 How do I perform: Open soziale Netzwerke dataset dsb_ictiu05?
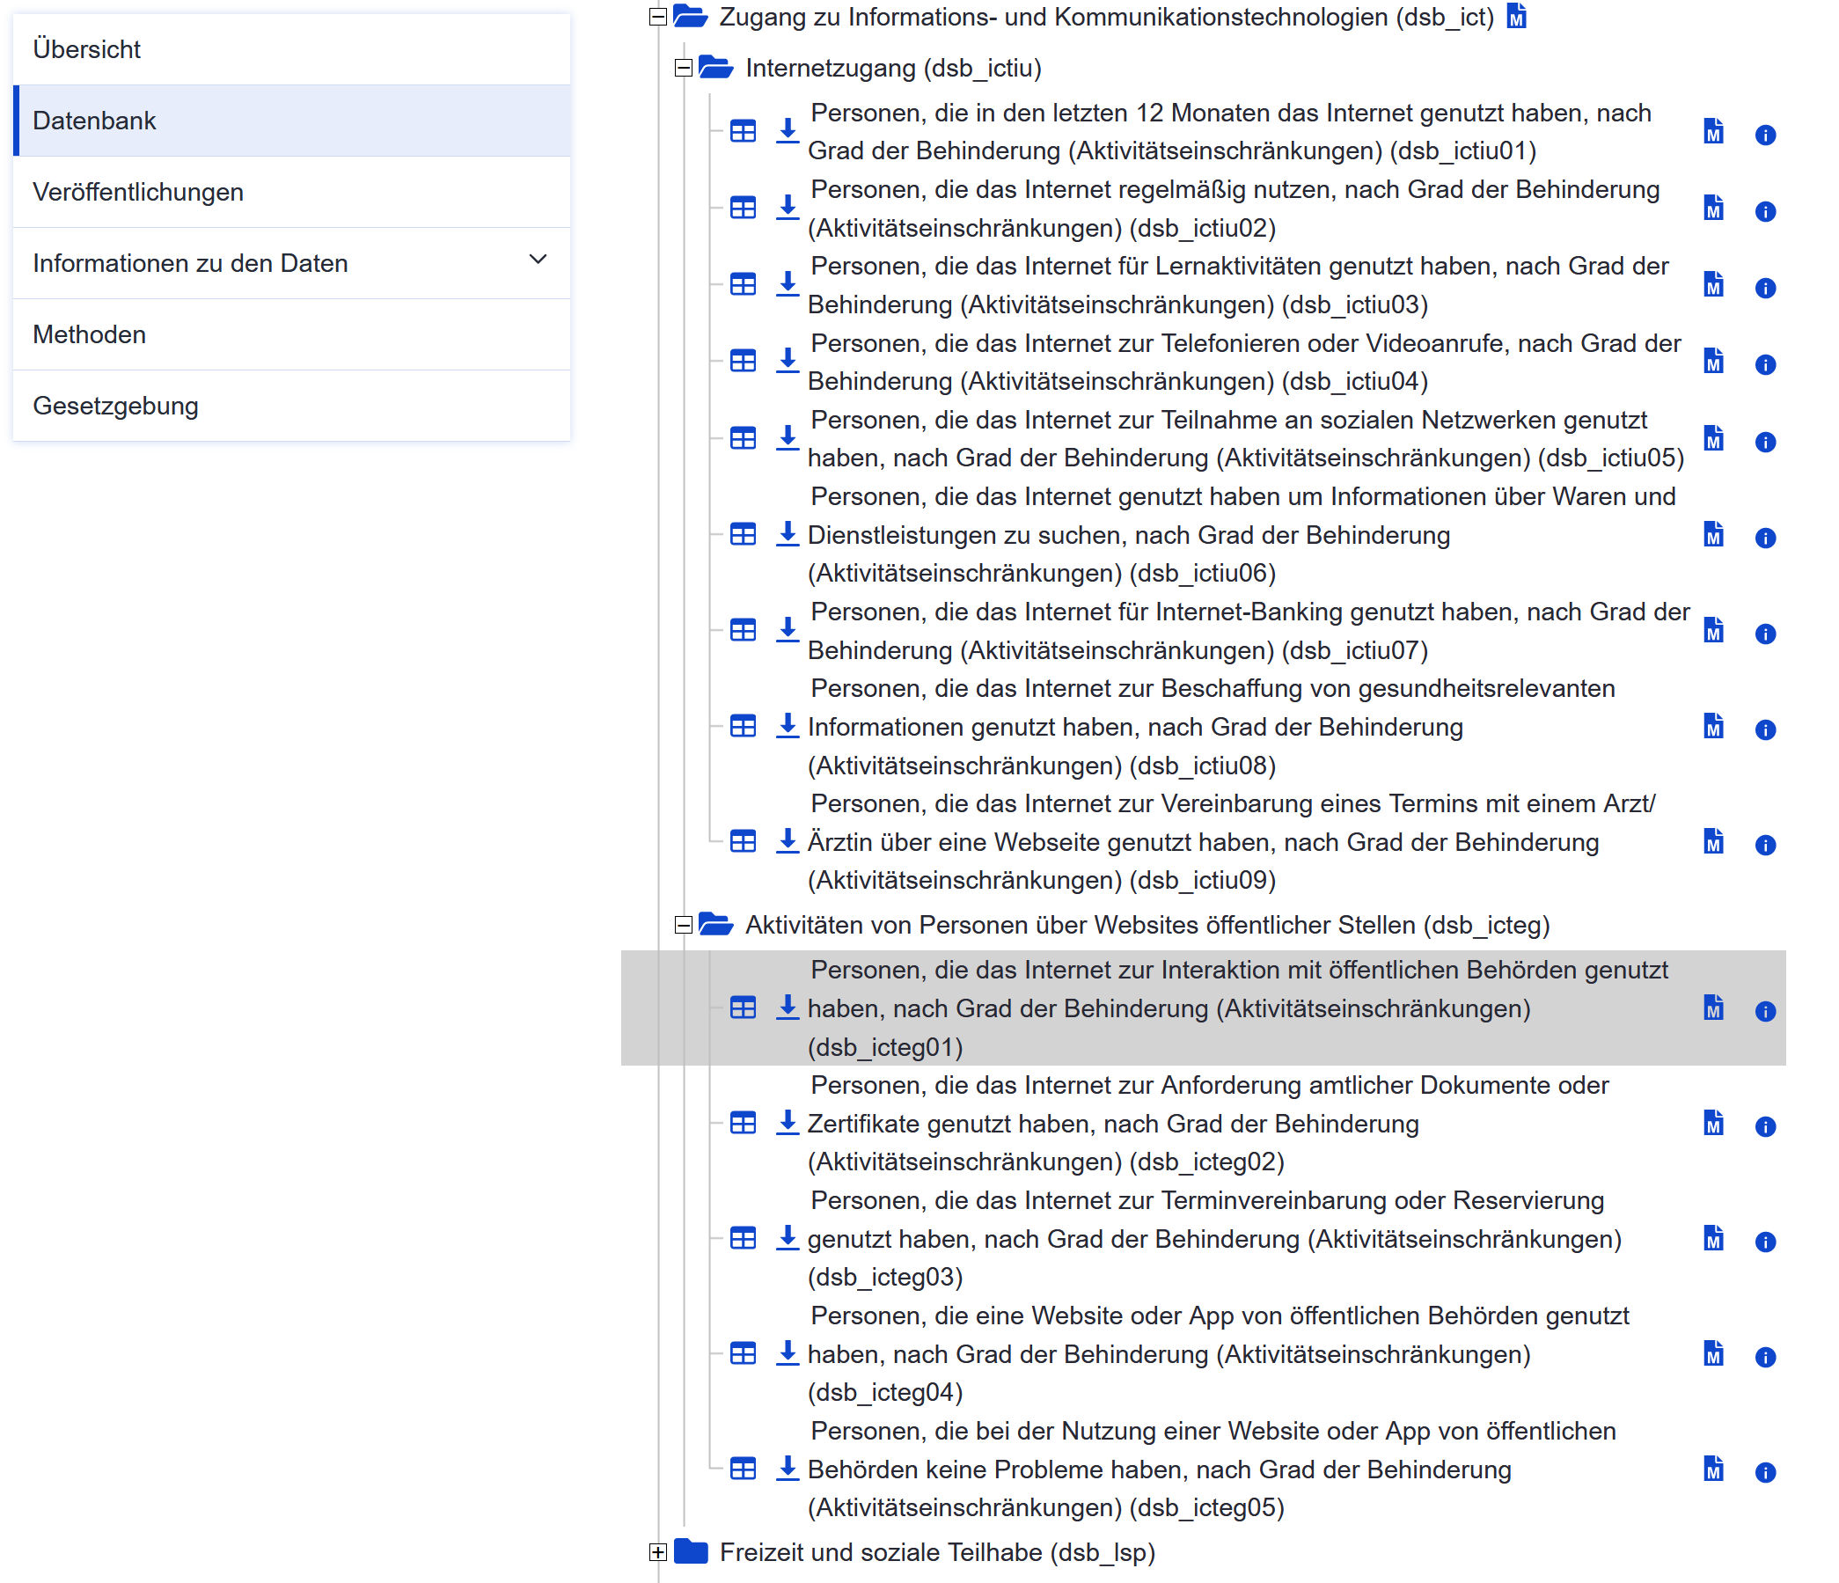tap(1245, 438)
